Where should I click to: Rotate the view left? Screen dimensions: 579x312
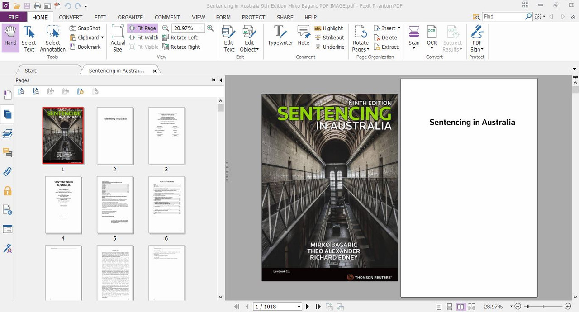tap(180, 38)
